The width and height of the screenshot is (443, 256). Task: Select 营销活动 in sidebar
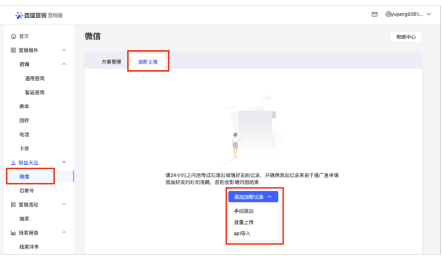click(28, 205)
